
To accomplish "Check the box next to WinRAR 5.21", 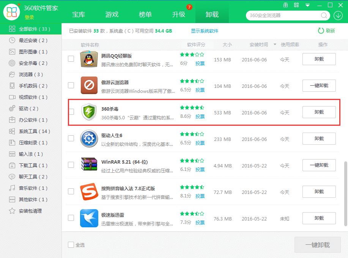I will 71,166.
